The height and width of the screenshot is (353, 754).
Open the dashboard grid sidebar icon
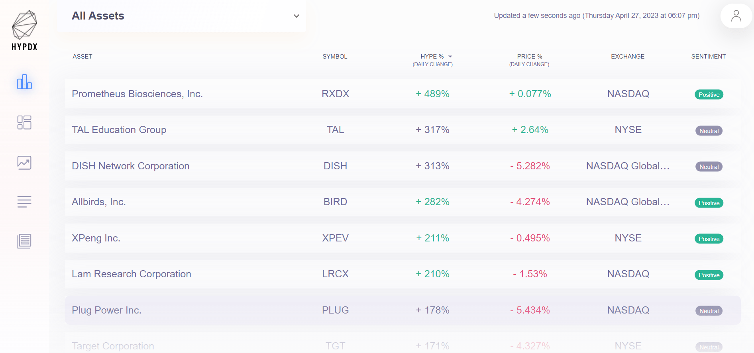click(x=24, y=122)
